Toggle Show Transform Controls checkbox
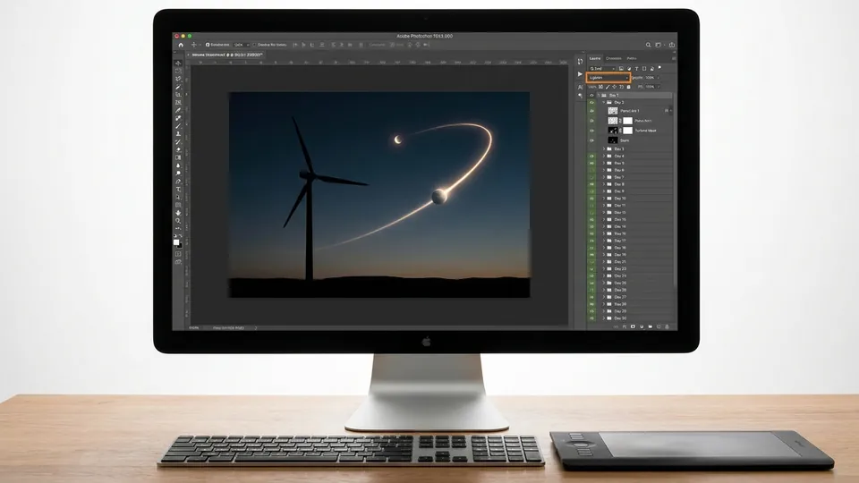The image size is (859, 483). (x=255, y=45)
